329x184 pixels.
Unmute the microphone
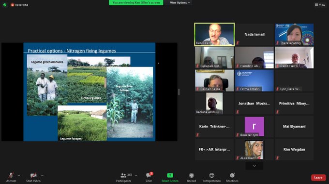click(x=11, y=177)
